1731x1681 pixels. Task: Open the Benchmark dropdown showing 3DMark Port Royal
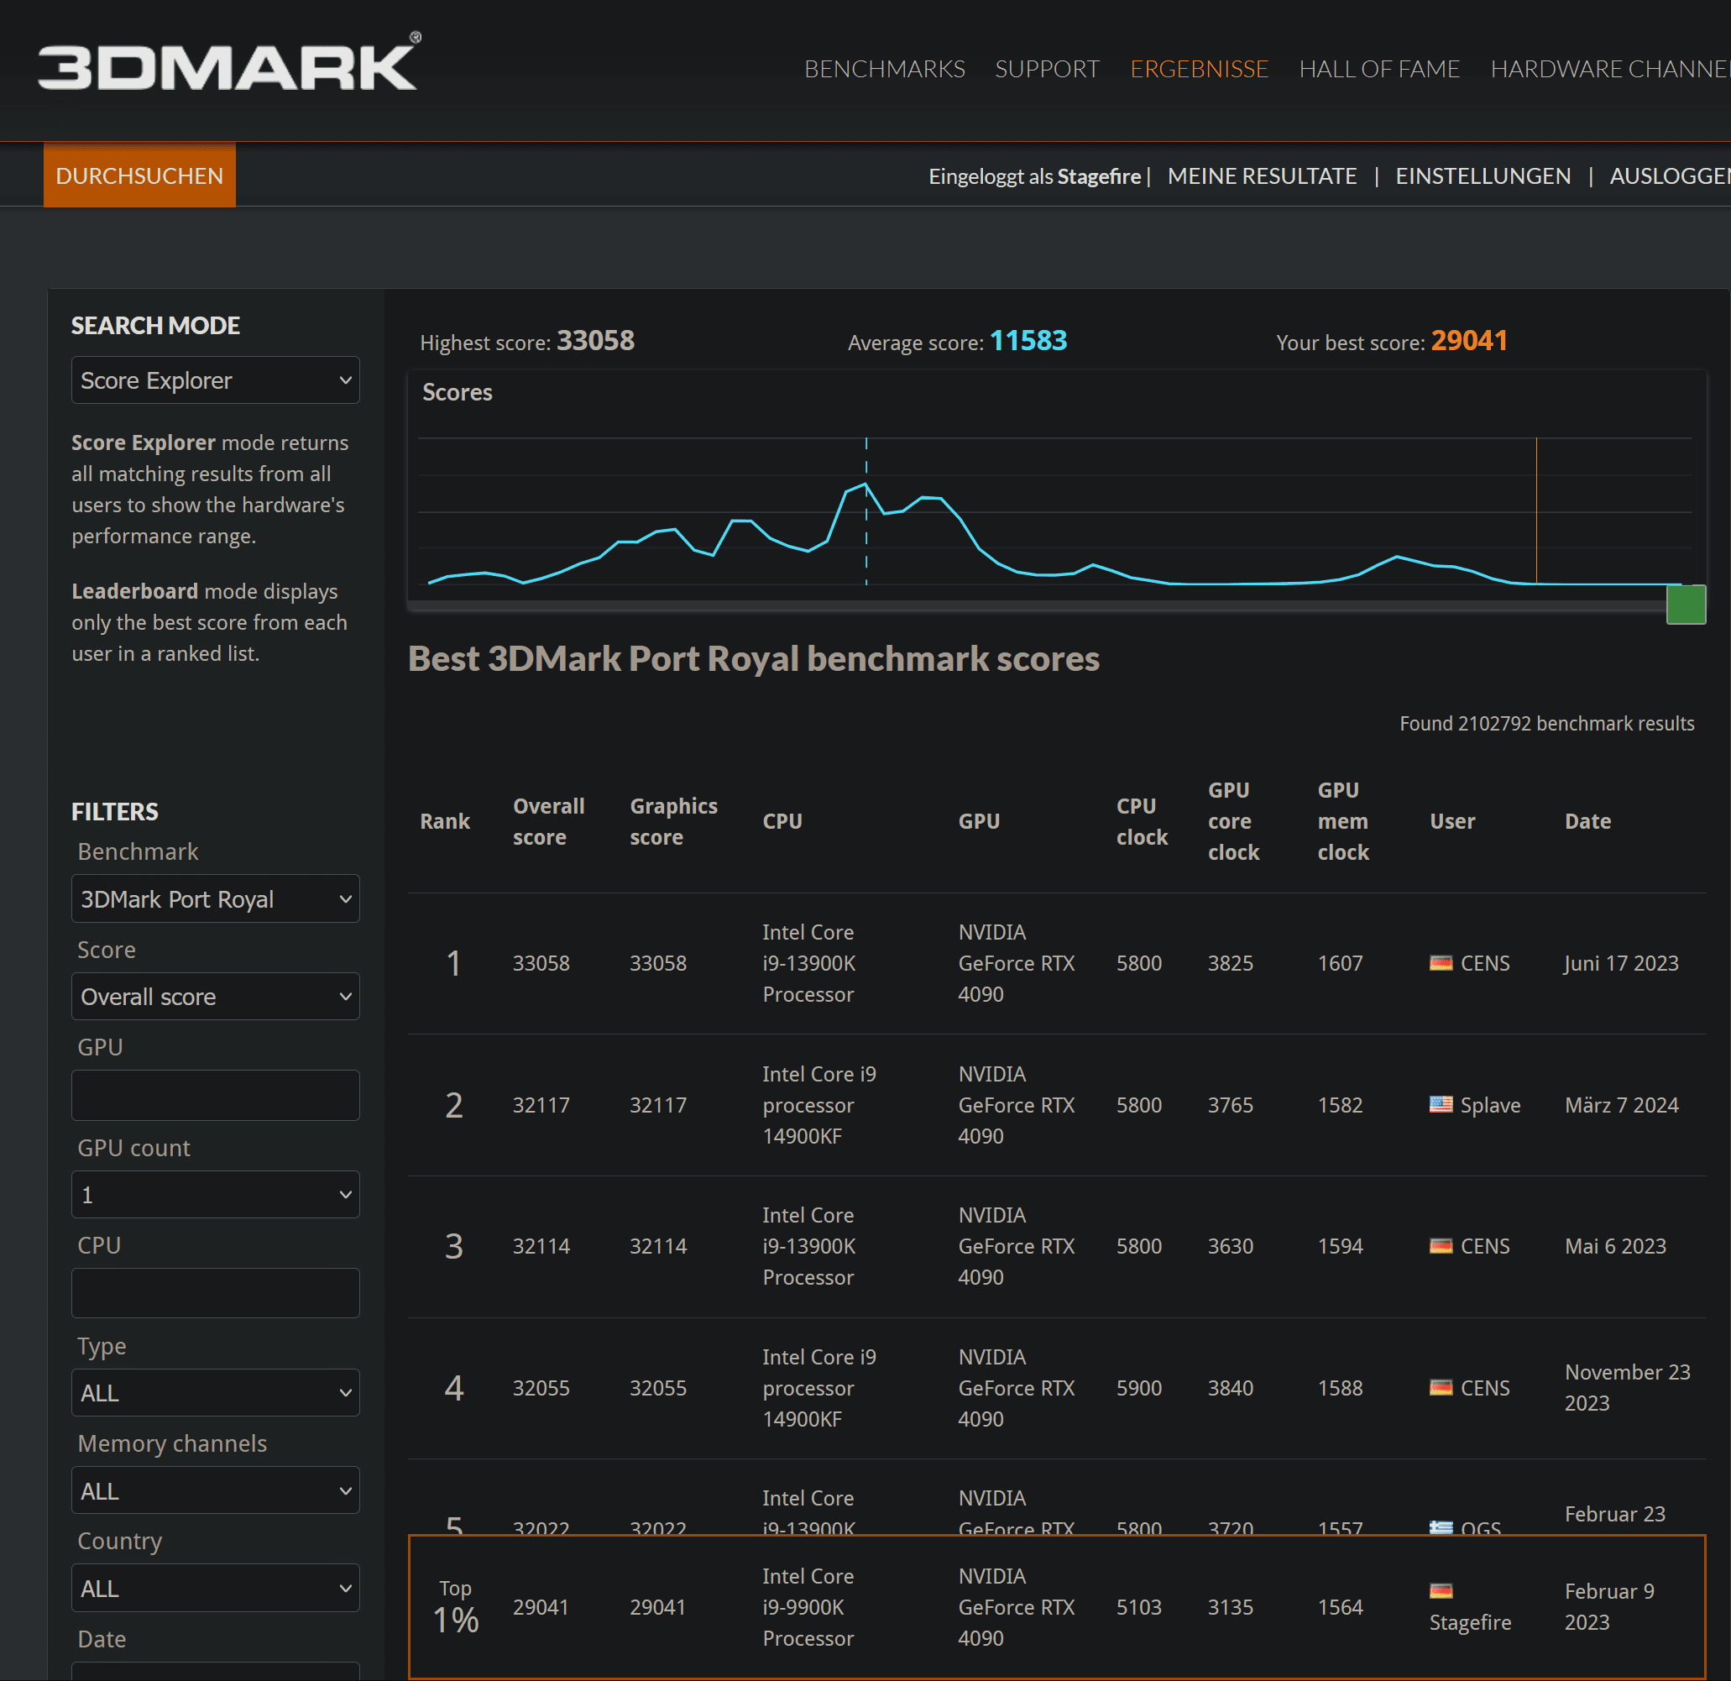click(x=216, y=898)
